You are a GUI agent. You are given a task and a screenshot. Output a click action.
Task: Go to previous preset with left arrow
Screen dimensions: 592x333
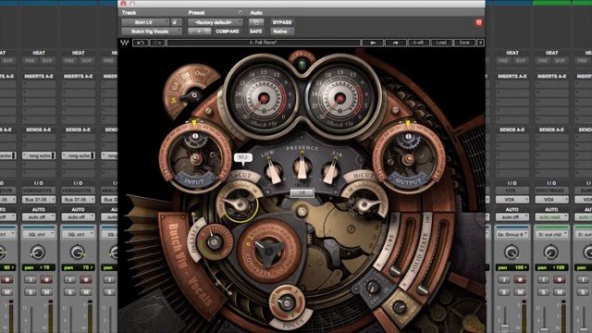click(x=373, y=43)
